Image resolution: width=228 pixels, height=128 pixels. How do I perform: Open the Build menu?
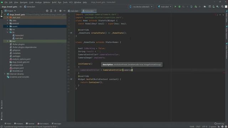(x=54, y=2)
